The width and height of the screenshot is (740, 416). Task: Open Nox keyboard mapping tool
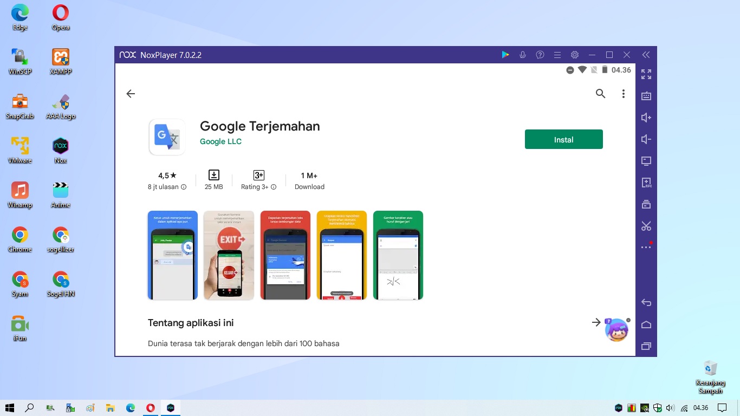click(646, 96)
